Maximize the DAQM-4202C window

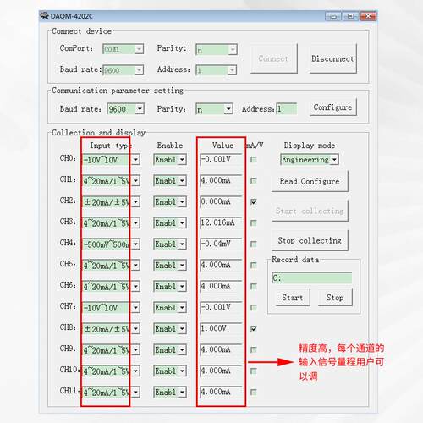point(350,16)
